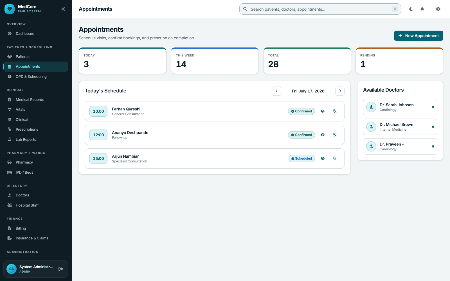The height and width of the screenshot is (281, 450).
Task: Click keyboard shortcut hint in search box
Action: 395,9
